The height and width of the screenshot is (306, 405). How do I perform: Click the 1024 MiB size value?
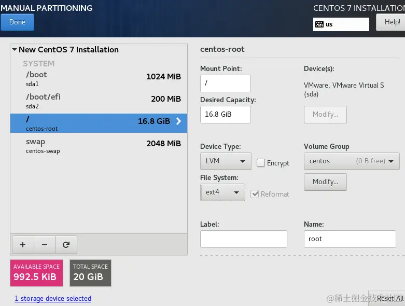163,77
